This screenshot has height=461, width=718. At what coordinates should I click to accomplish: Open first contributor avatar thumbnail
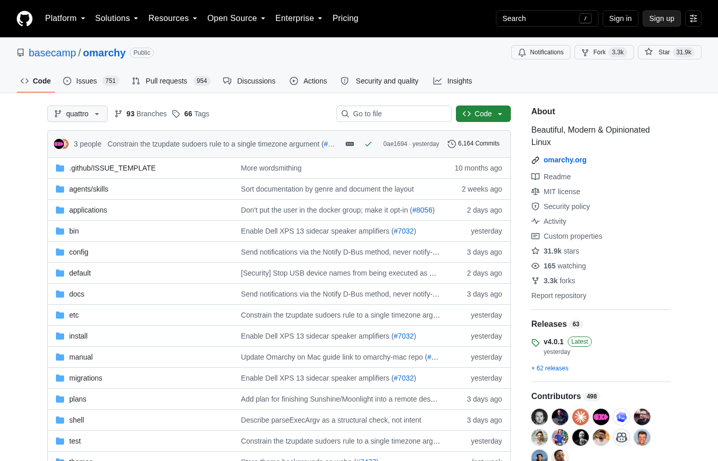click(x=540, y=417)
